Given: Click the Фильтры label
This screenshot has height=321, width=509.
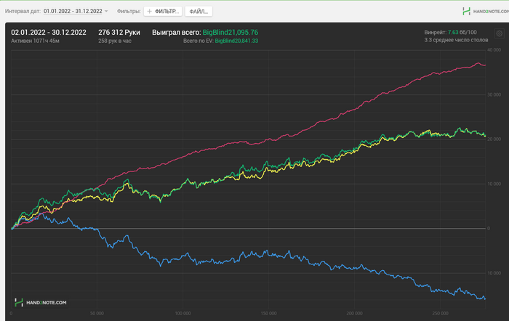Looking at the screenshot, I should pyautogui.click(x=129, y=11).
